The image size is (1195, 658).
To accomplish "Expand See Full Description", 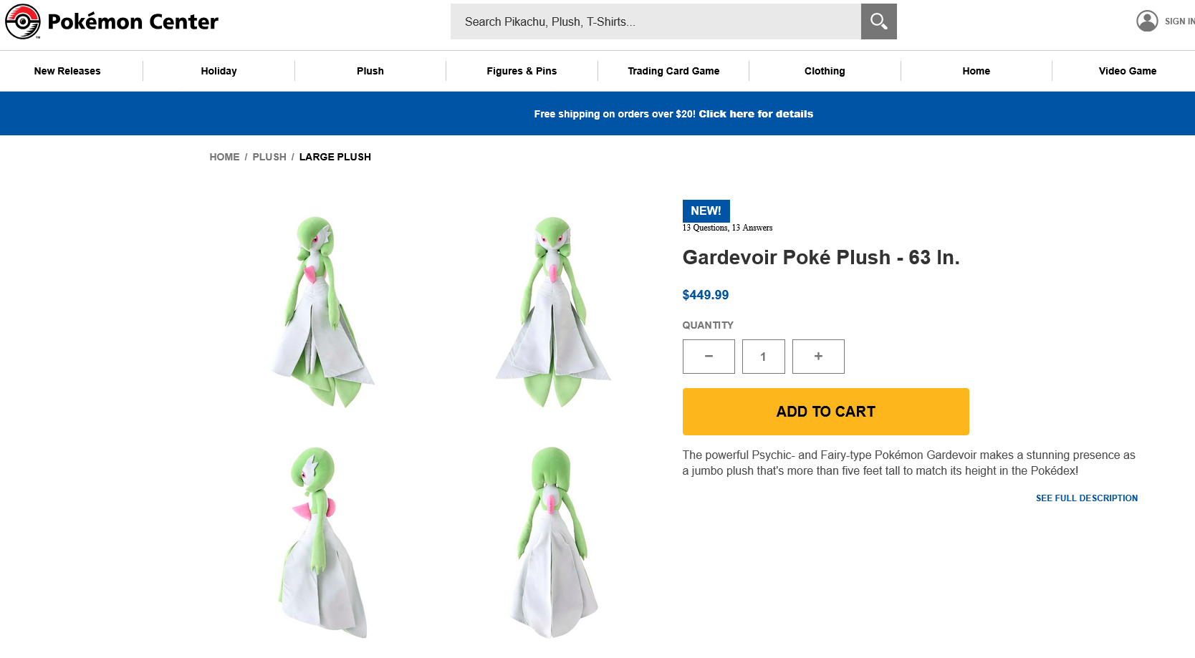I will click(x=1087, y=498).
